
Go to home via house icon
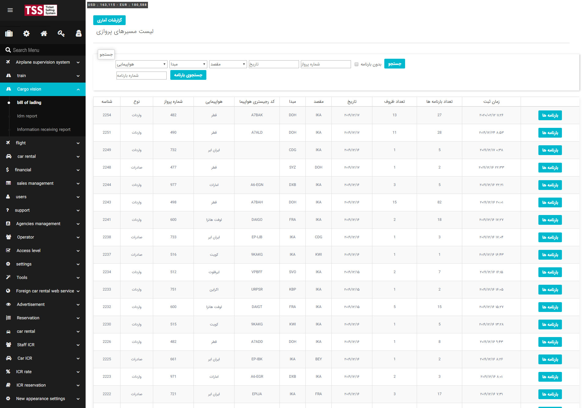coord(44,34)
